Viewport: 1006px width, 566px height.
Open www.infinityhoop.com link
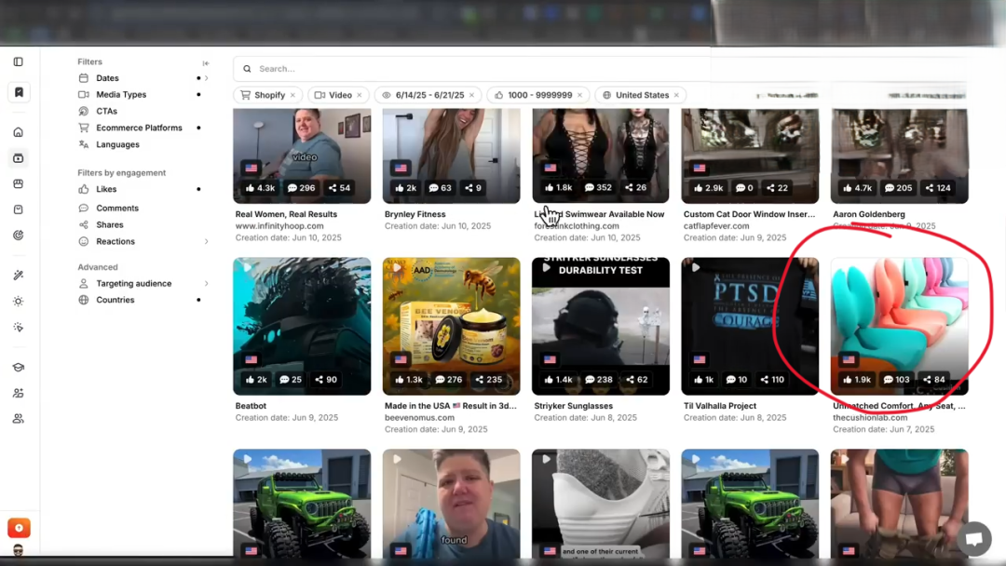click(279, 225)
